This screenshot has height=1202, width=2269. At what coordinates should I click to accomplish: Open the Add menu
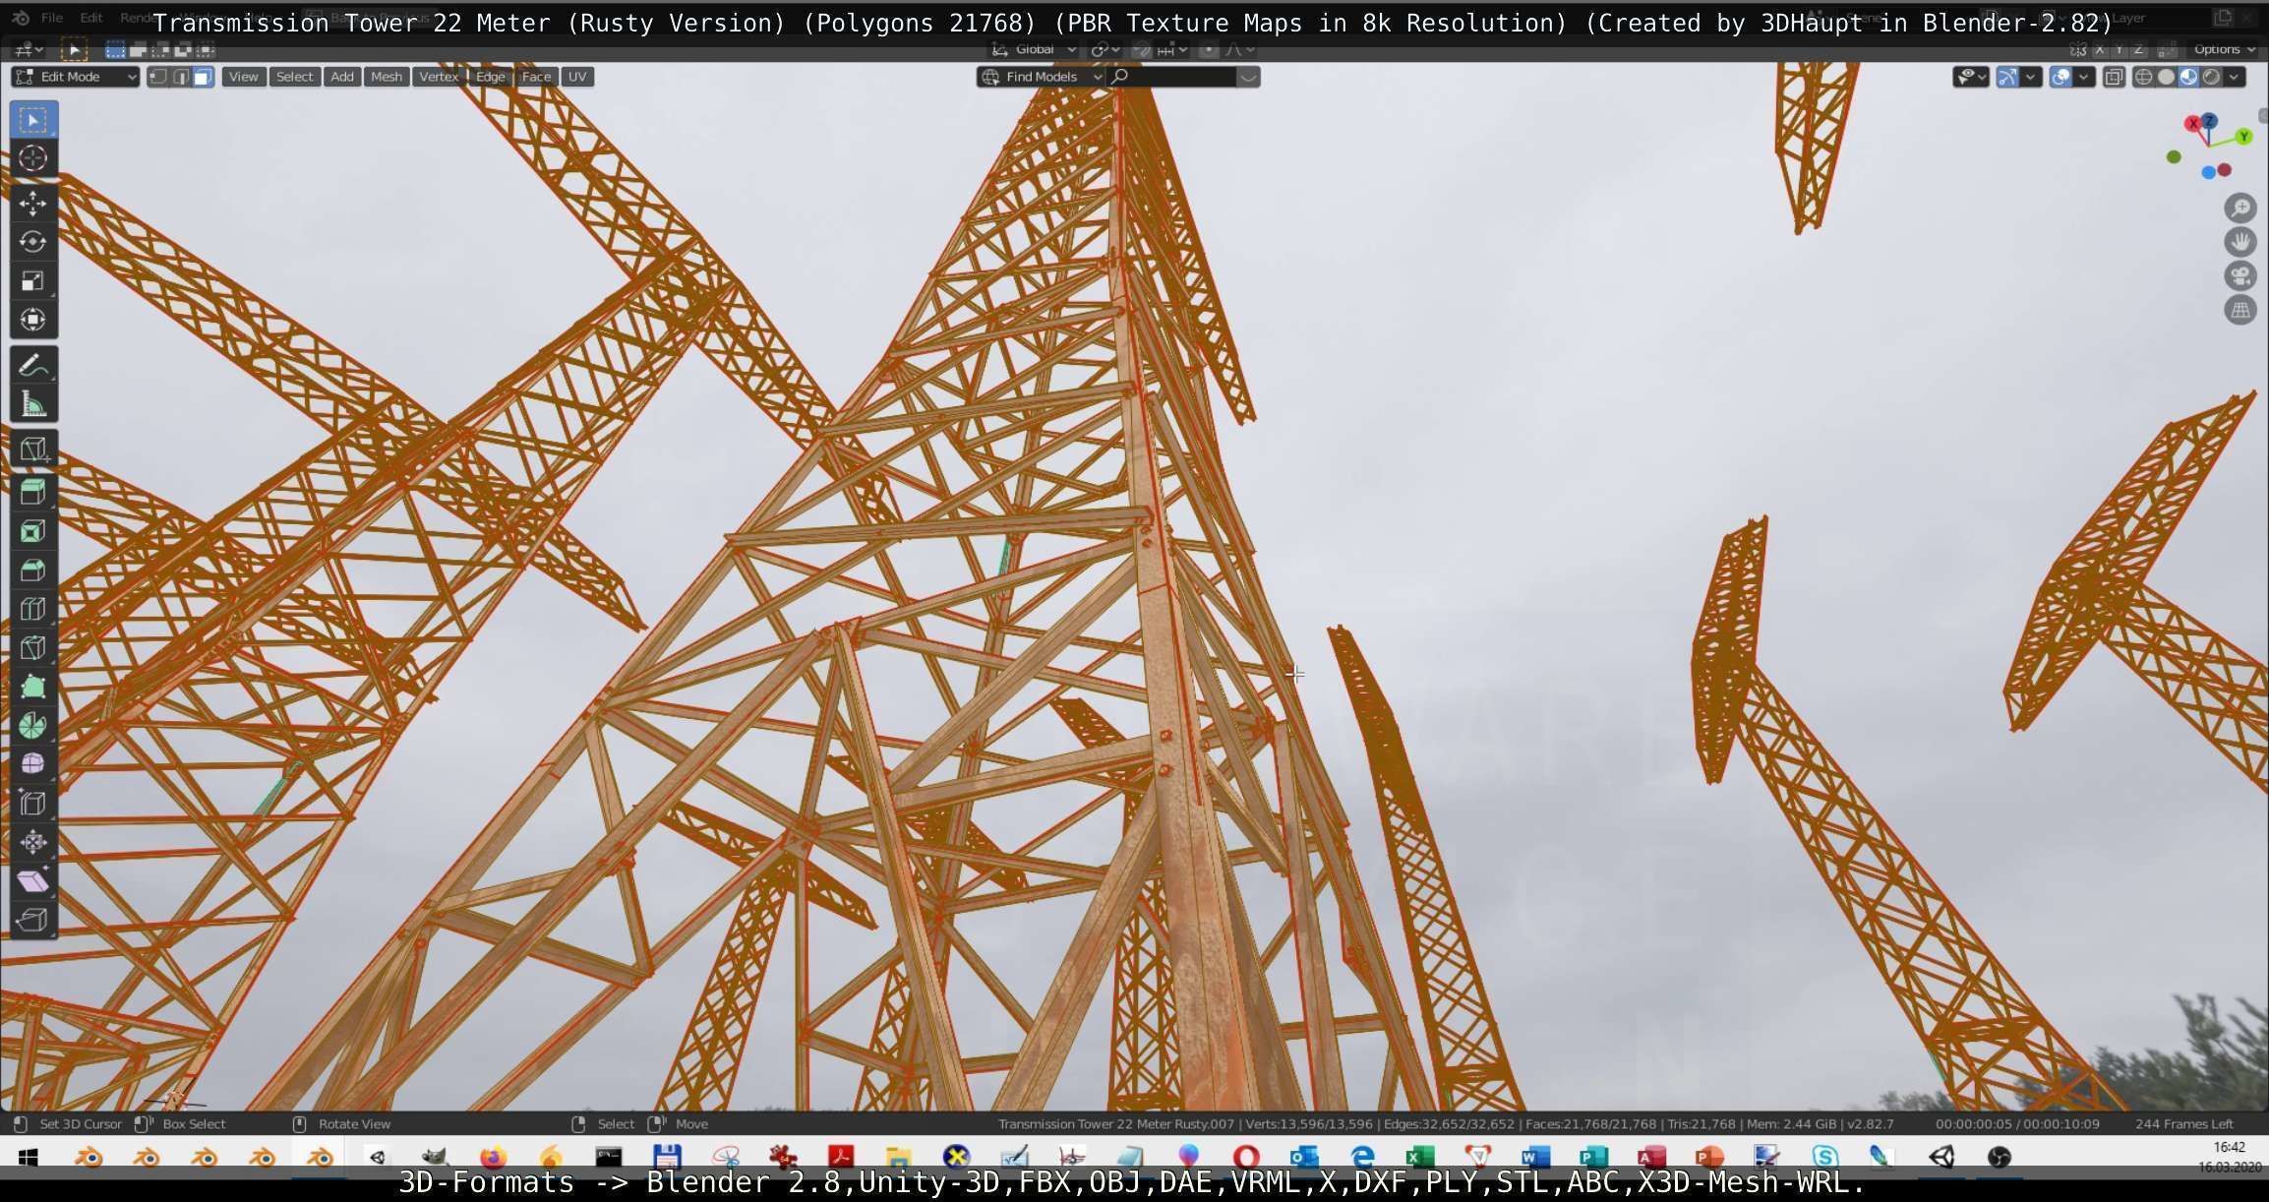pyautogui.click(x=342, y=77)
